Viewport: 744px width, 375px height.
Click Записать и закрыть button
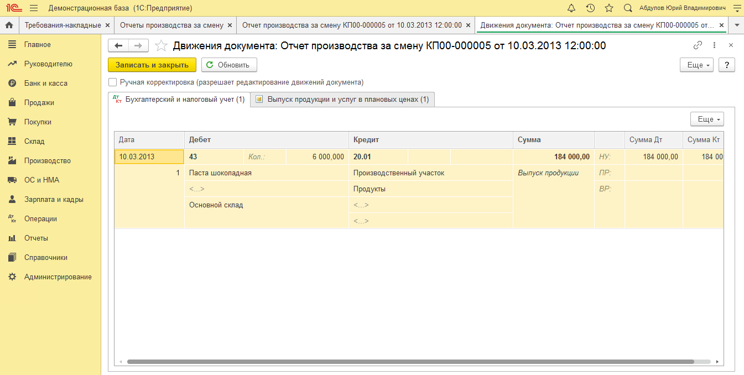(x=152, y=65)
